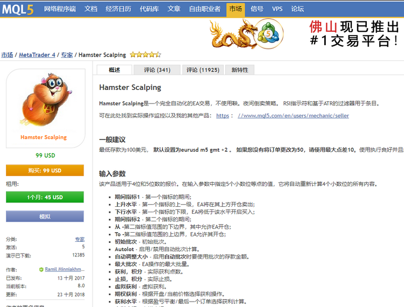Click the 12385 demo downloads value
Image resolution: width=404 pixels, height=307 pixels.
78,255
